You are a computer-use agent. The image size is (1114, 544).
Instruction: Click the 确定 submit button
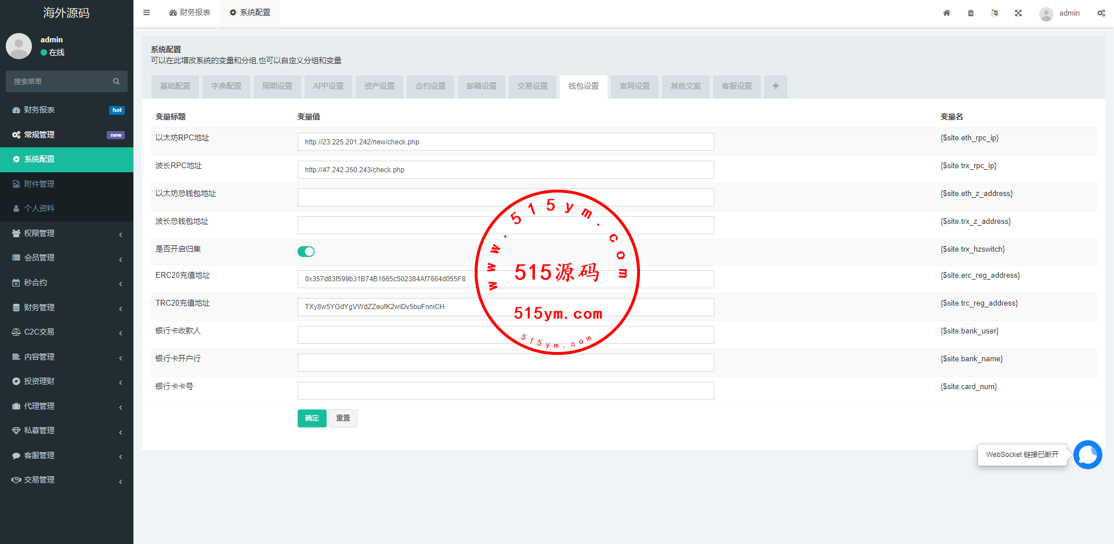tap(312, 418)
